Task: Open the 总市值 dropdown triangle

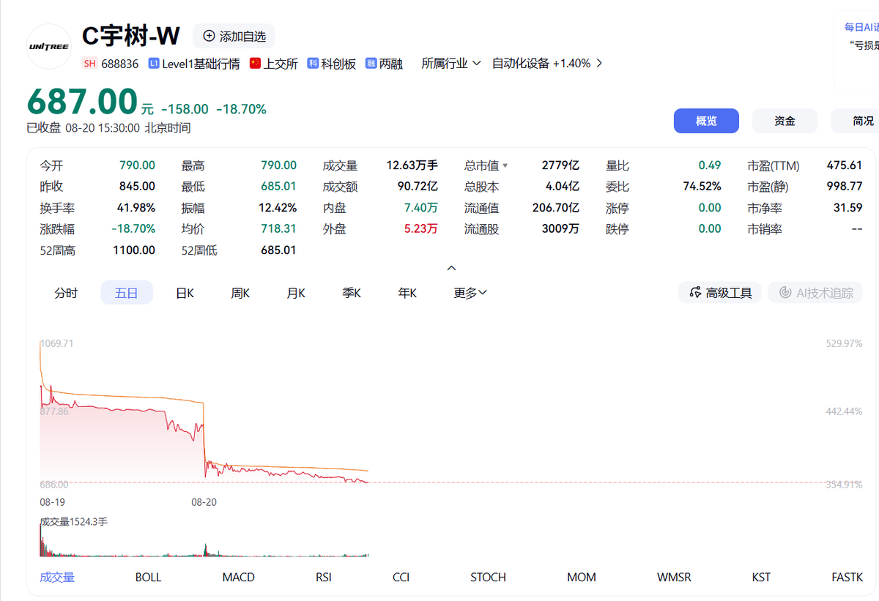Action: point(505,166)
